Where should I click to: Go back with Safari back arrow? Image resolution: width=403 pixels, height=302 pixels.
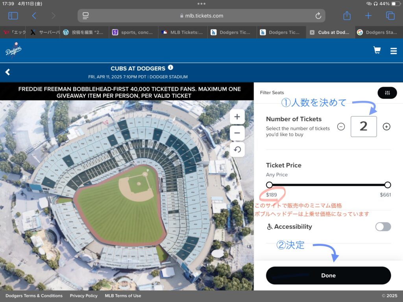34,16
